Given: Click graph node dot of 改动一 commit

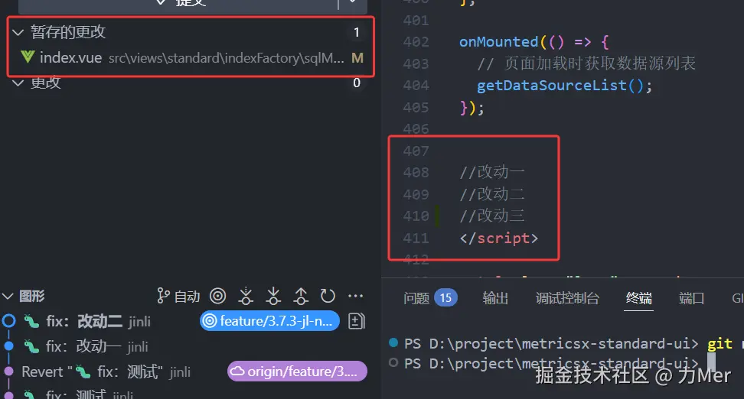Looking at the screenshot, I should coord(8,346).
